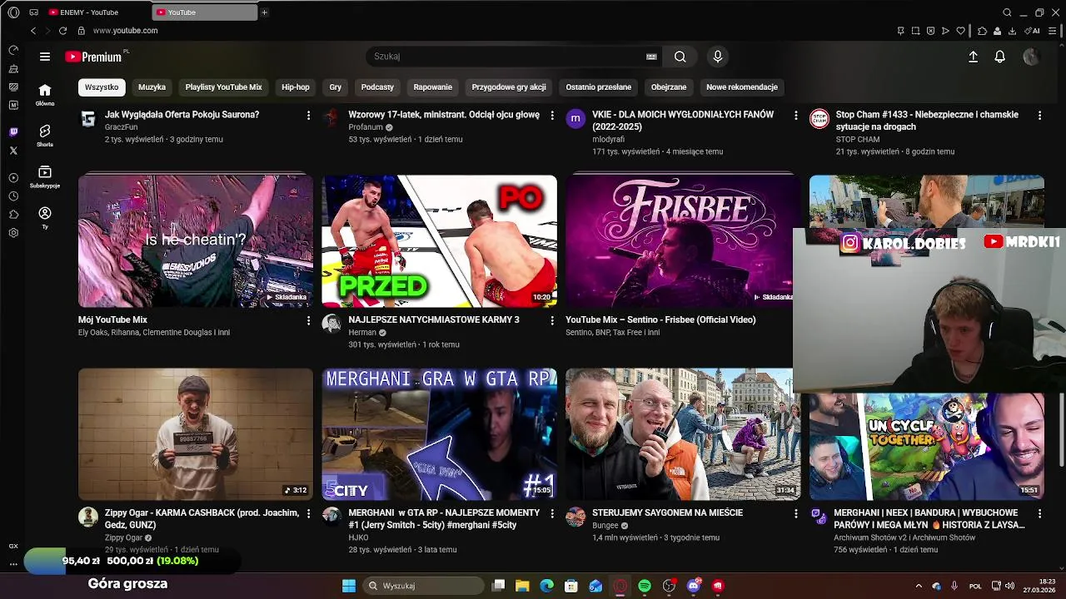The width and height of the screenshot is (1066, 599).
Task: Select the Wszystko filter chip
Action: click(x=102, y=87)
